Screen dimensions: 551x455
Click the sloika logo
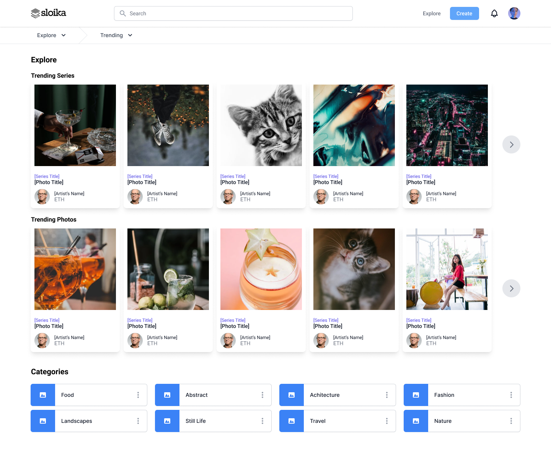coord(49,13)
